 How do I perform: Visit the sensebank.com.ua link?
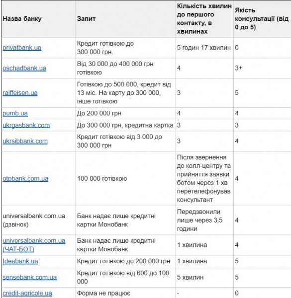pos(29,277)
